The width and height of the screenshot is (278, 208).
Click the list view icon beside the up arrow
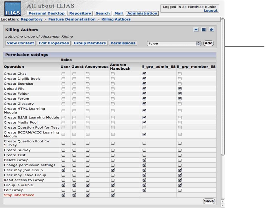pyautogui.click(x=204, y=29)
